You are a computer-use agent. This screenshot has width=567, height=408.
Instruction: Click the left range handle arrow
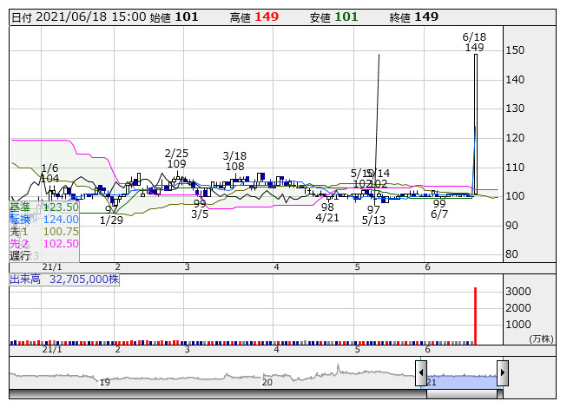[421, 373]
